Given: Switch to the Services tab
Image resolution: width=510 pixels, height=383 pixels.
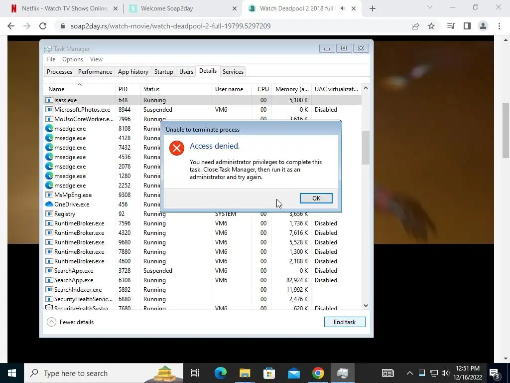Looking at the screenshot, I should 233,72.
